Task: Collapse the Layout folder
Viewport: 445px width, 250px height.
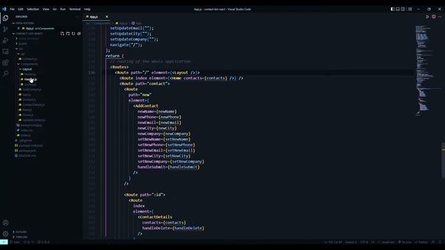Action: 26,69
